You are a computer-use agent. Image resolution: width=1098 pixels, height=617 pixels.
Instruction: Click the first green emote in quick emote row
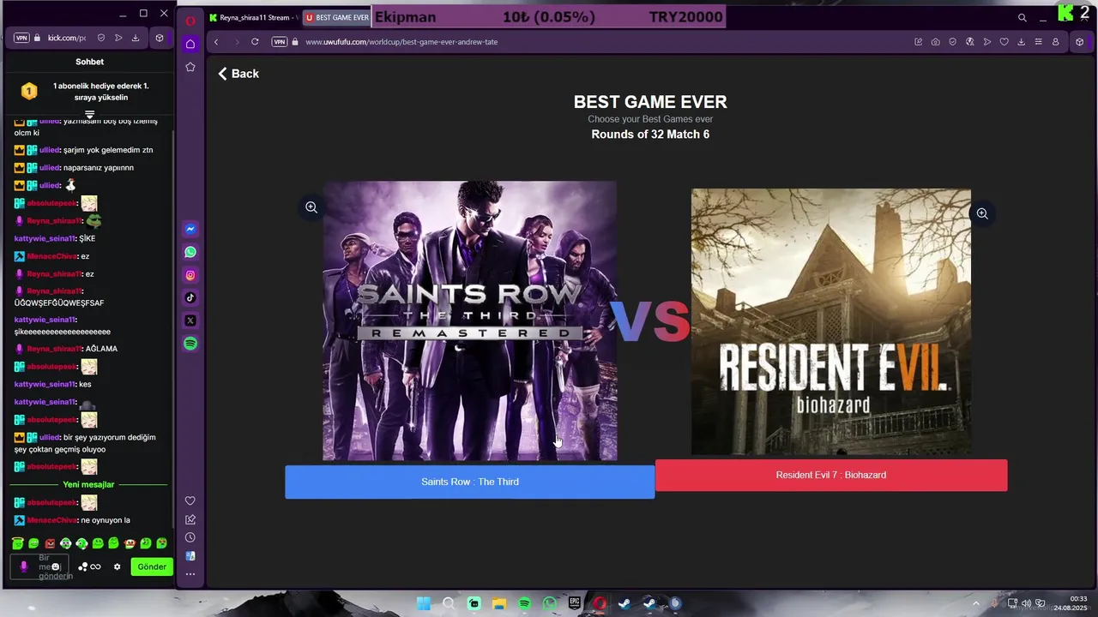click(x=17, y=543)
